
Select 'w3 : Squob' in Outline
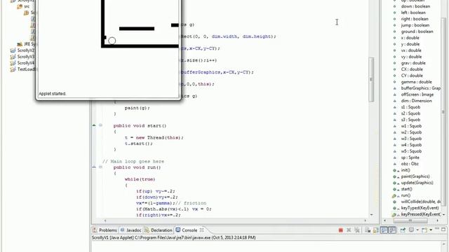click(411, 139)
